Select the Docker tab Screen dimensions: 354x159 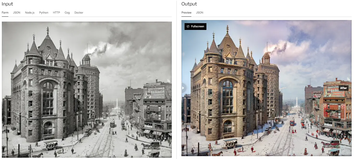pyautogui.click(x=79, y=12)
